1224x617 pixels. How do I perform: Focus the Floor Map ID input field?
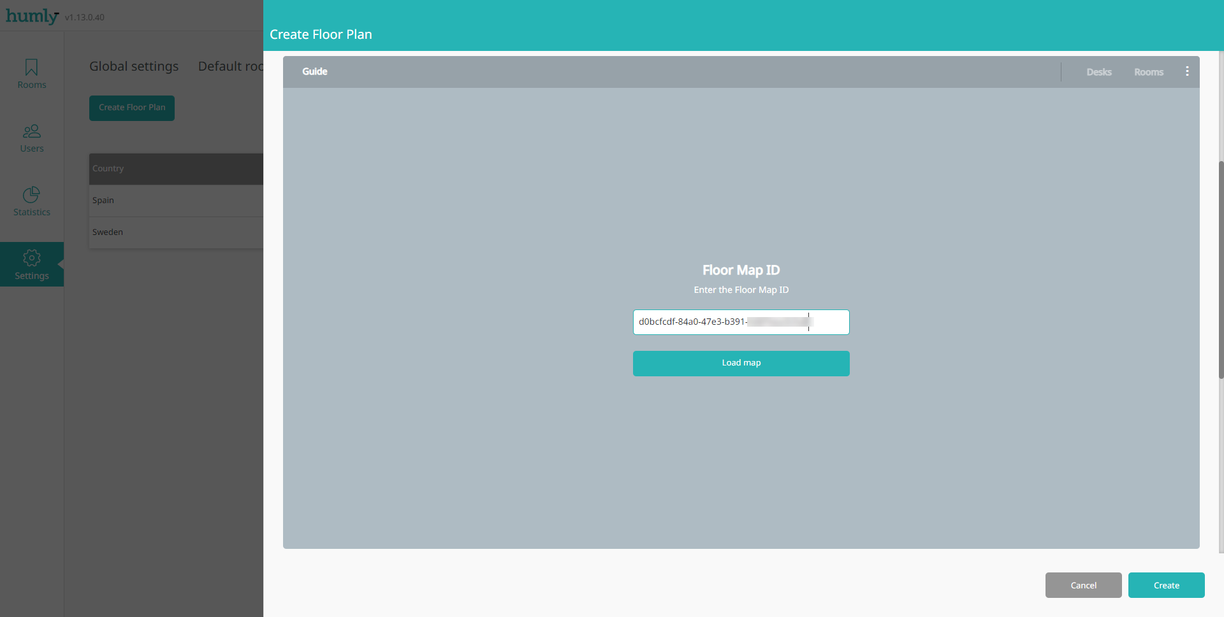click(x=741, y=322)
